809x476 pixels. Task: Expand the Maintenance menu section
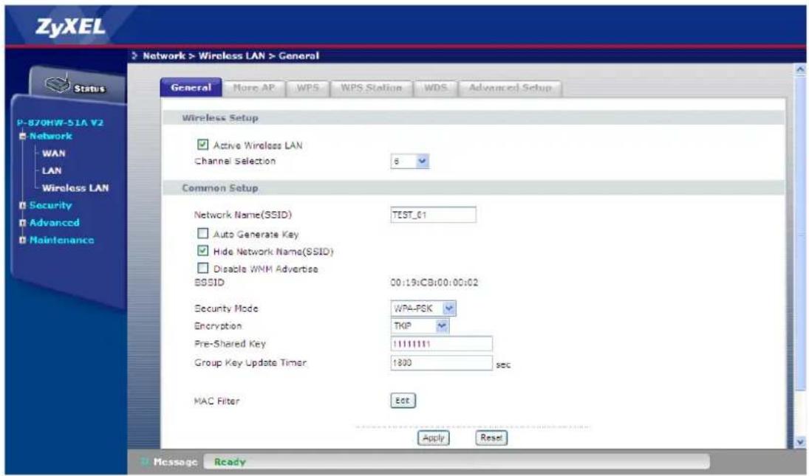point(22,241)
